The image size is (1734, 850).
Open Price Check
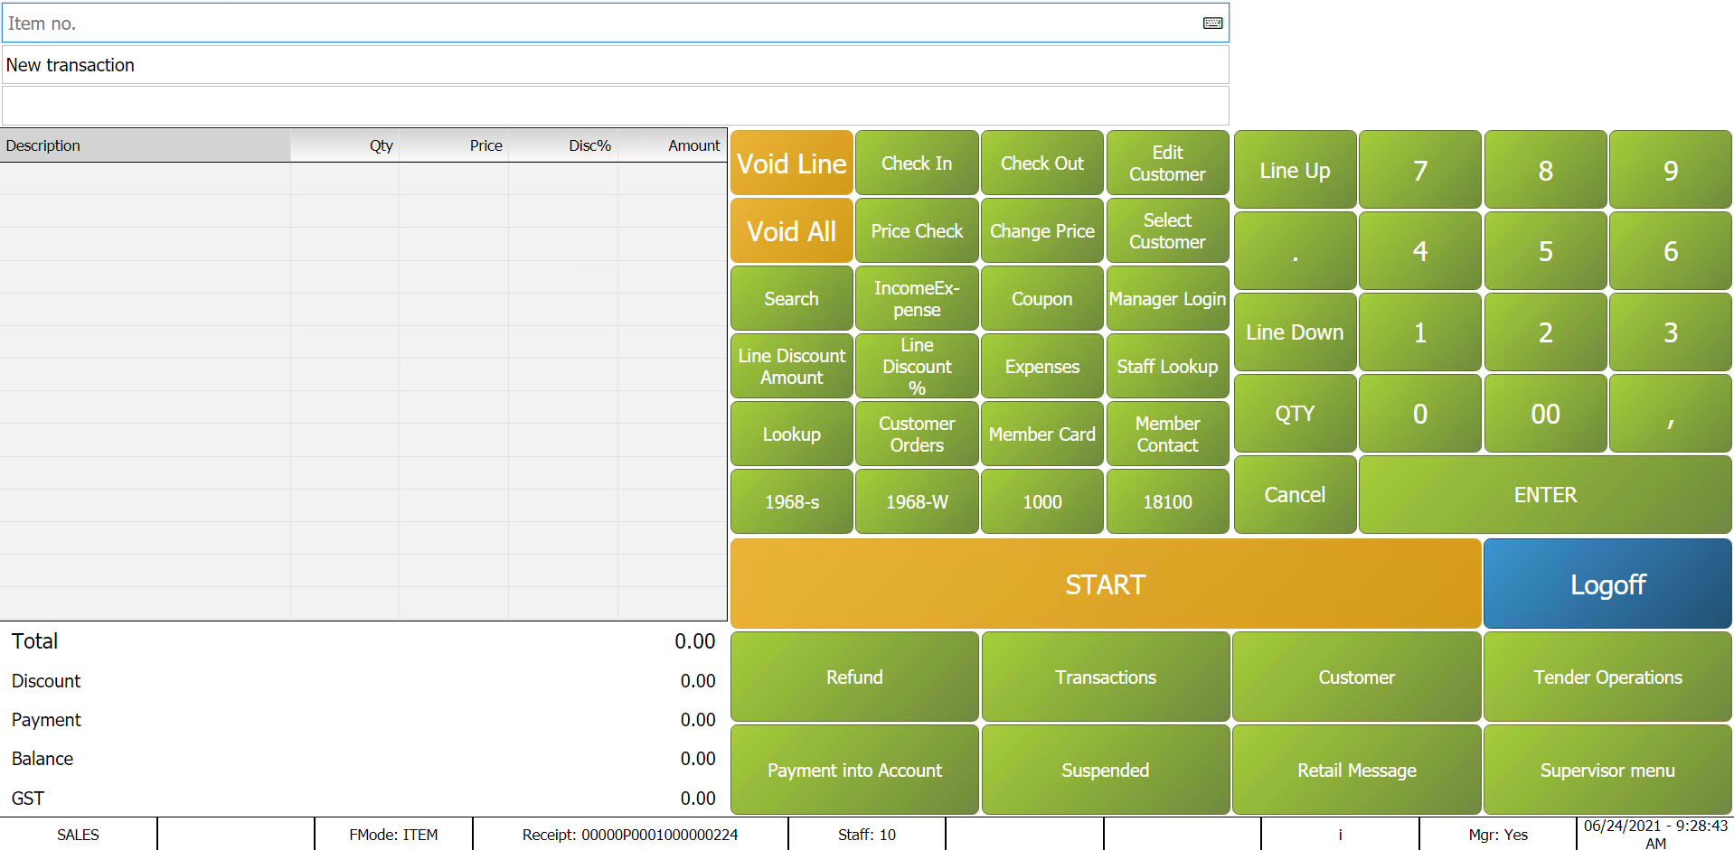(x=916, y=231)
